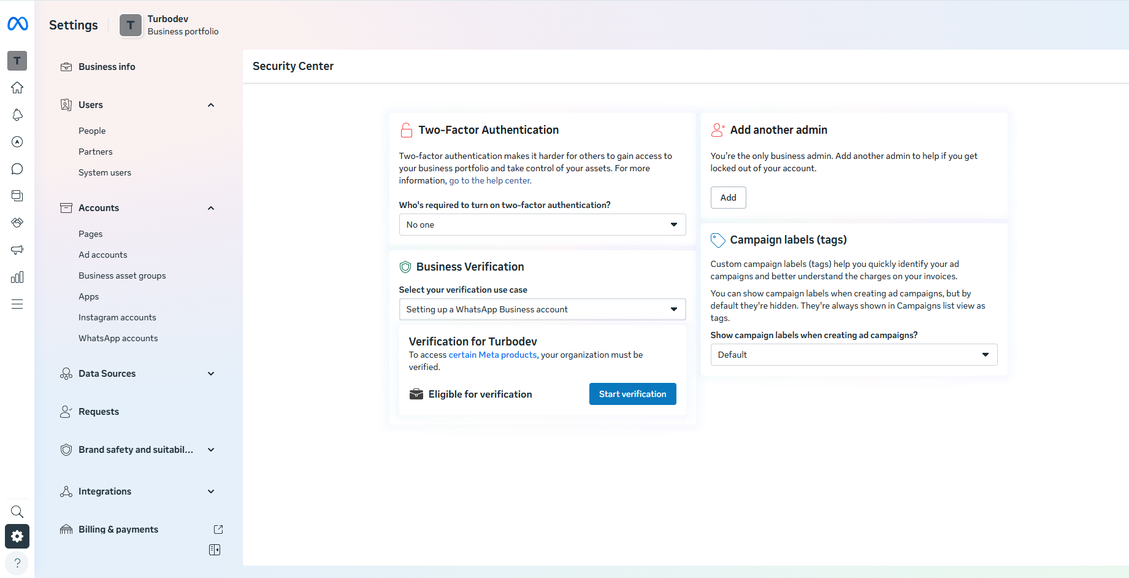1129x578 pixels.
Task: Open Requests section
Action: [x=99, y=412]
